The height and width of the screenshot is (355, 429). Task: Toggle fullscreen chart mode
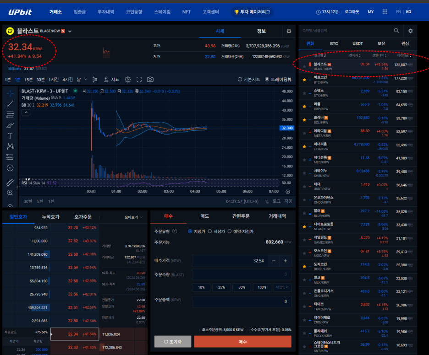pyautogui.click(x=139, y=80)
